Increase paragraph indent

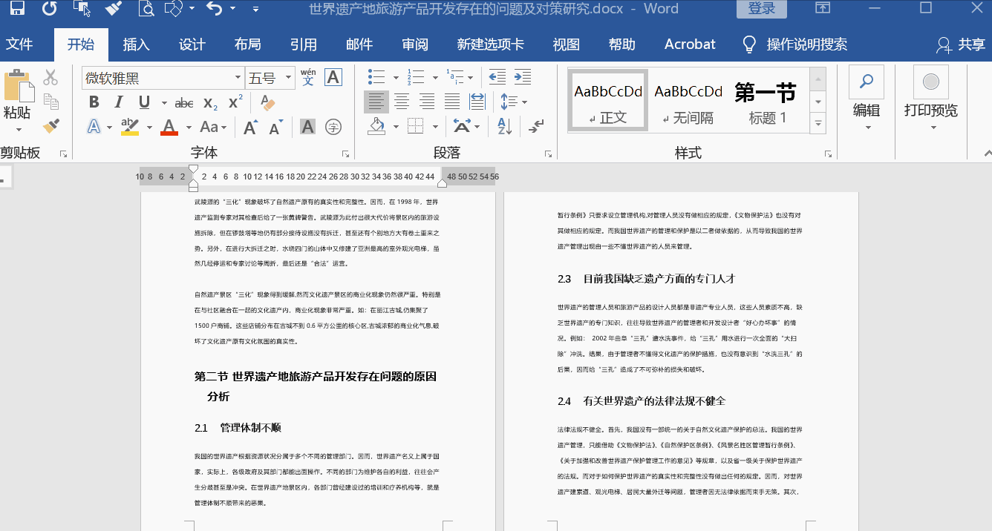[523, 77]
